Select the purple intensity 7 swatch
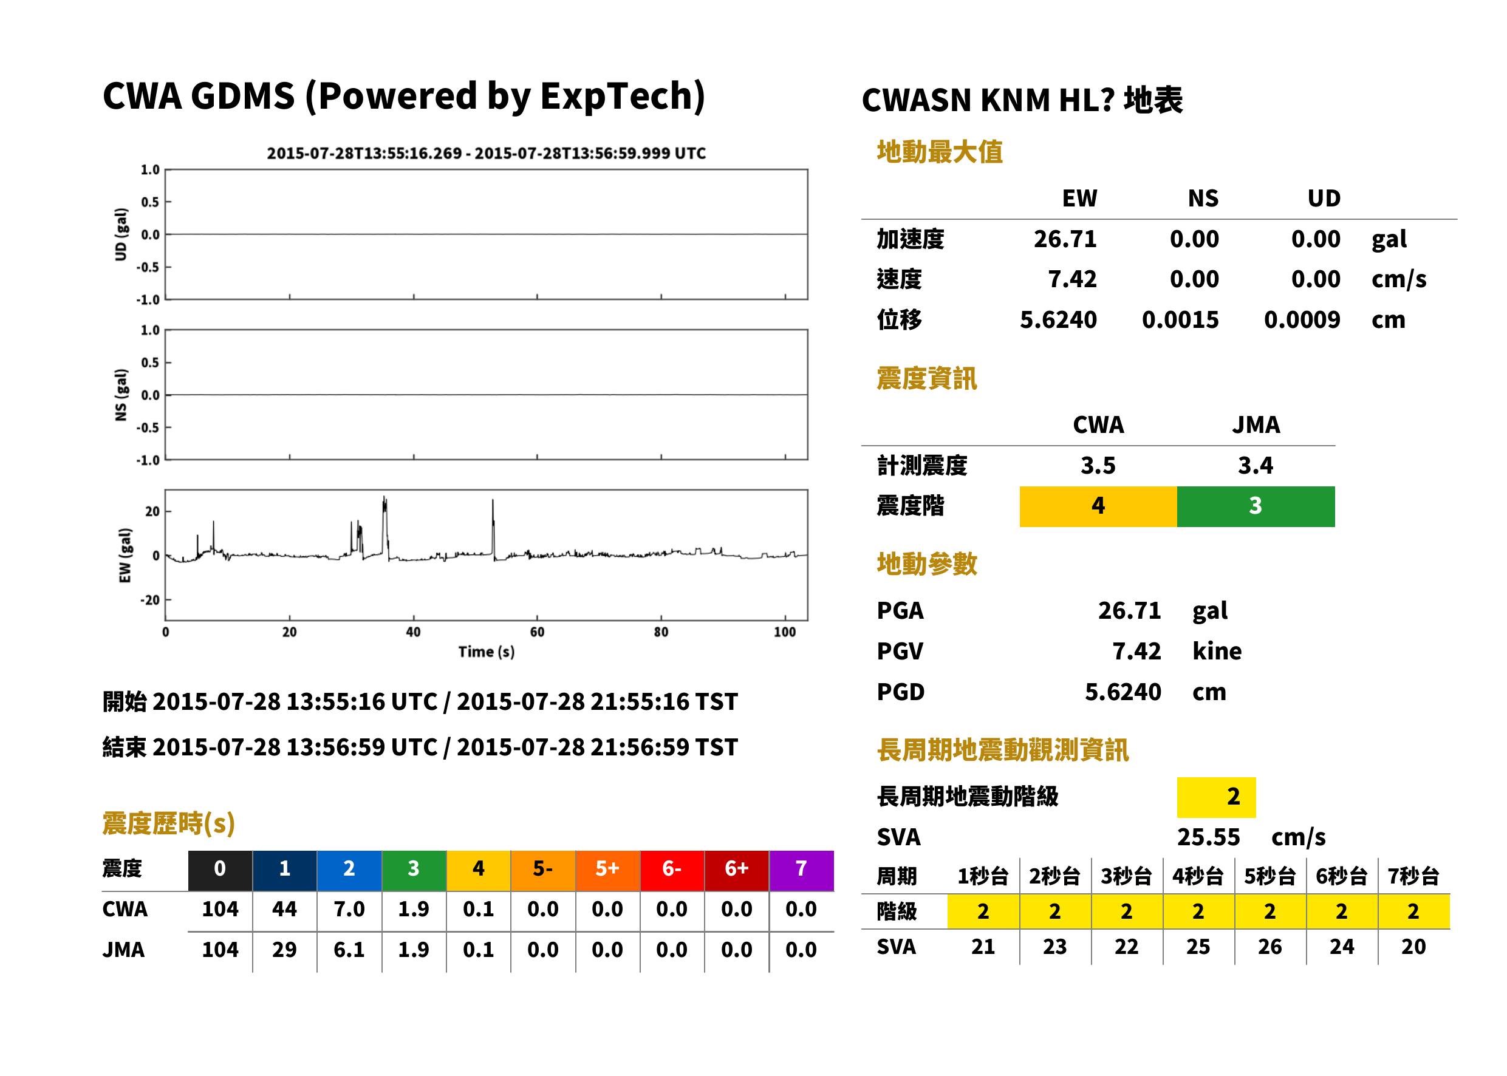This screenshot has height=1076, width=1507. 801,870
